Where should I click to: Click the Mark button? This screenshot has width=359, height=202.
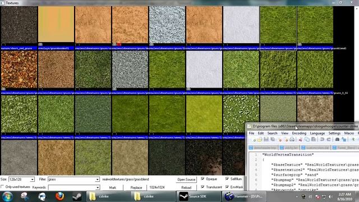click(x=112, y=187)
